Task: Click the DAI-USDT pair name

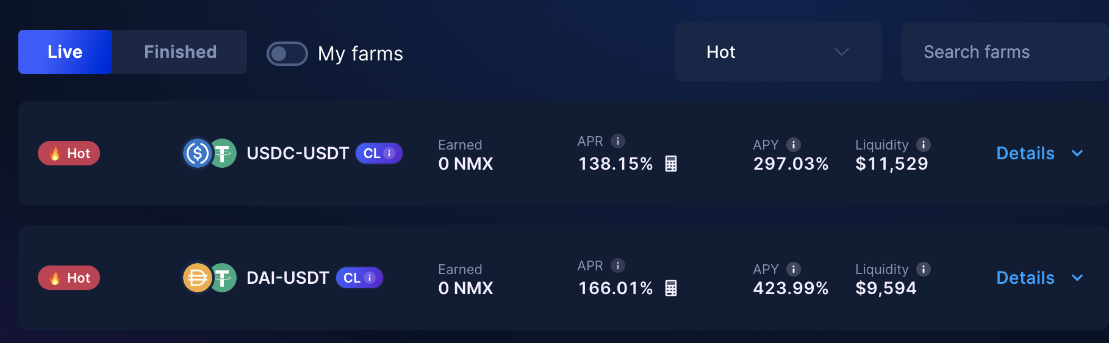Action: pos(287,278)
